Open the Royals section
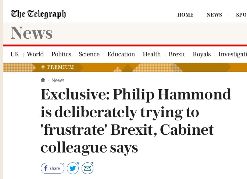 pos(202,54)
